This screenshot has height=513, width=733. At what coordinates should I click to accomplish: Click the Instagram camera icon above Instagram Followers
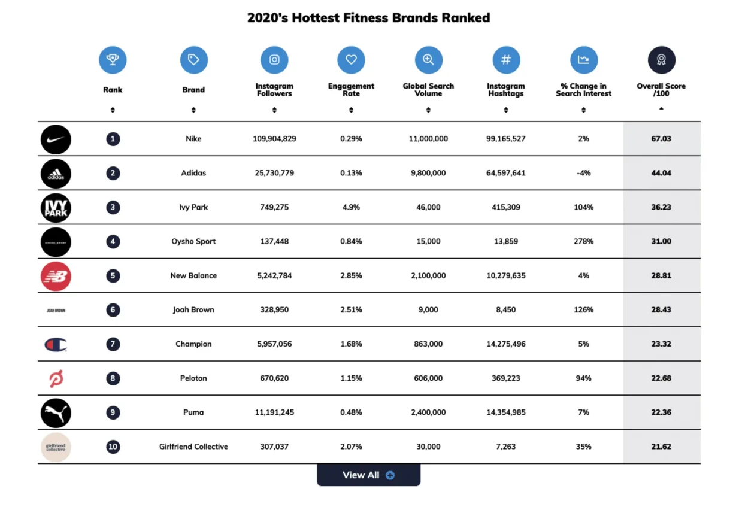(x=274, y=59)
